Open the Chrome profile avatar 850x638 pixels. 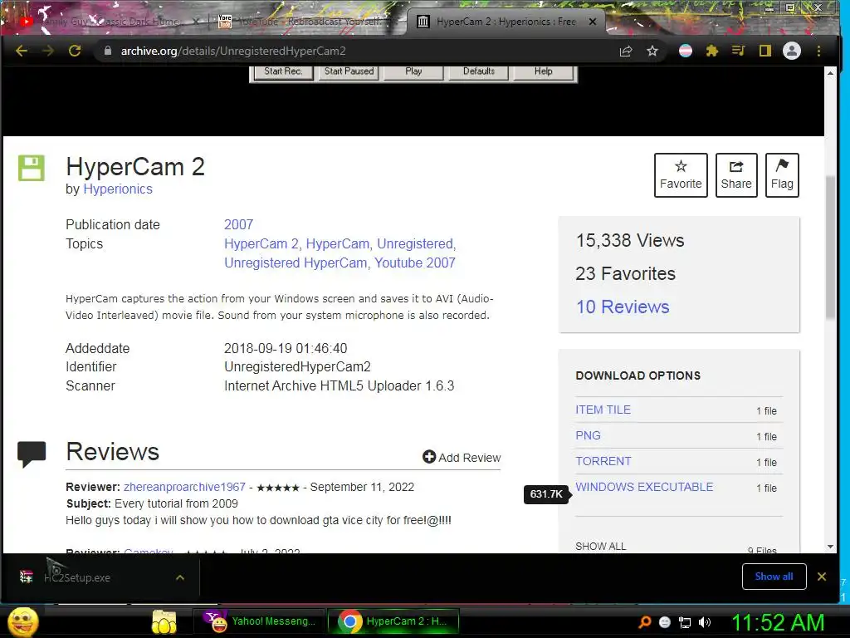coord(791,51)
